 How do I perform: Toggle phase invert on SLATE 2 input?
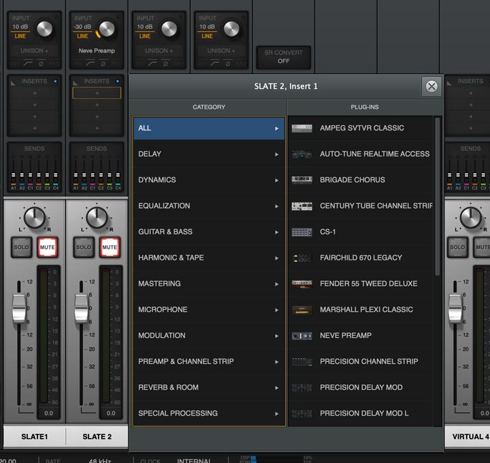click(103, 64)
